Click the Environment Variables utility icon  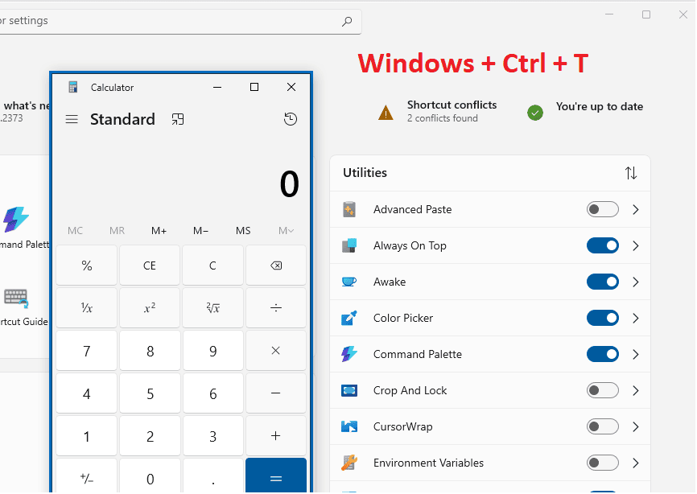point(349,463)
